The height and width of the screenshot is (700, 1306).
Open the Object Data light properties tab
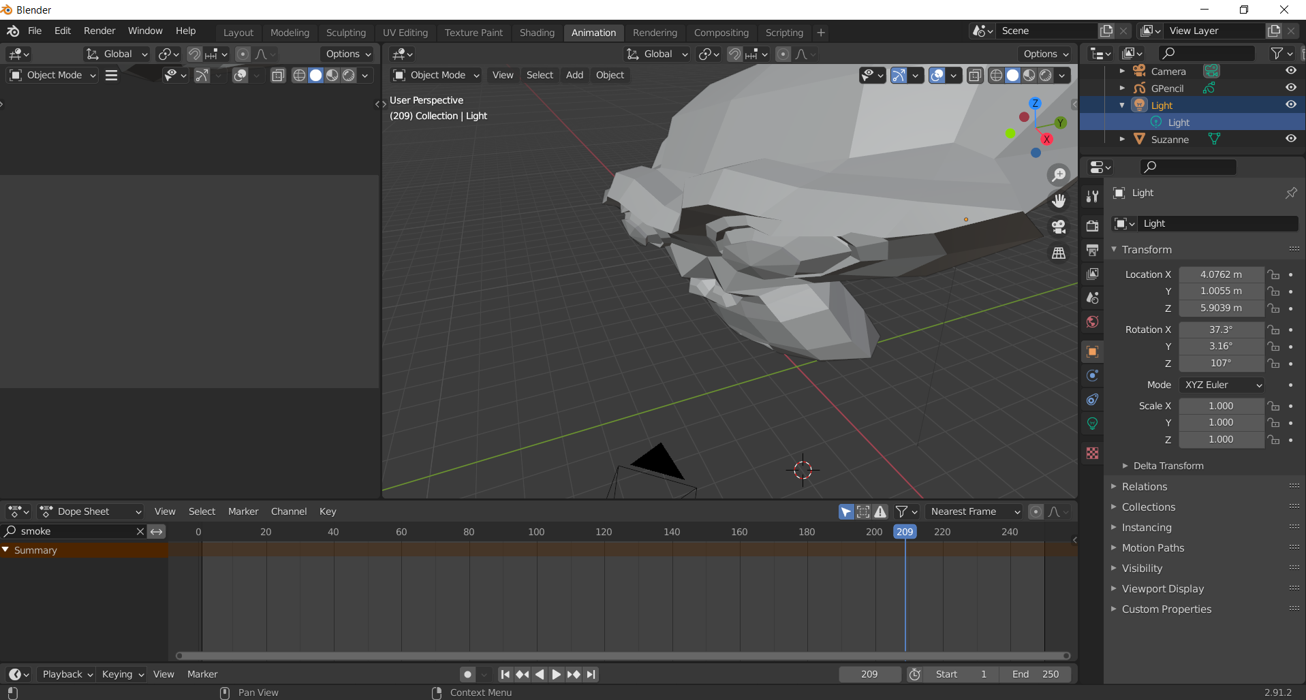pyautogui.click(x=1092, y=424)
